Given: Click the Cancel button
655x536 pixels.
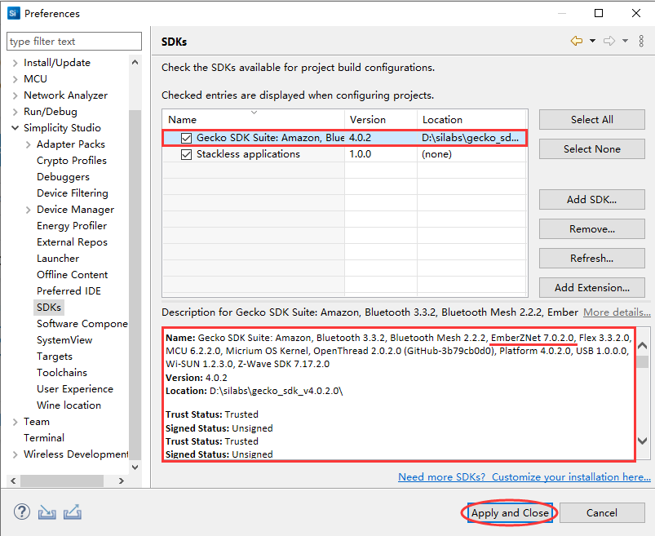Looking at the screenshot, I should pos(601,512).
